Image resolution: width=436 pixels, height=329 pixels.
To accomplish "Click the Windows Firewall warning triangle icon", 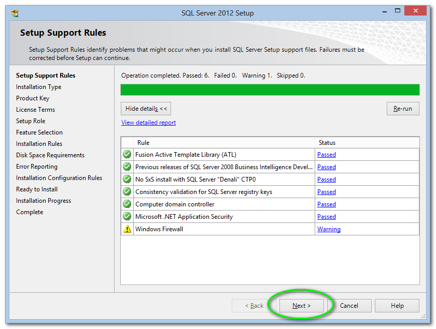I will pyautogui.click(x=127, y=229).
